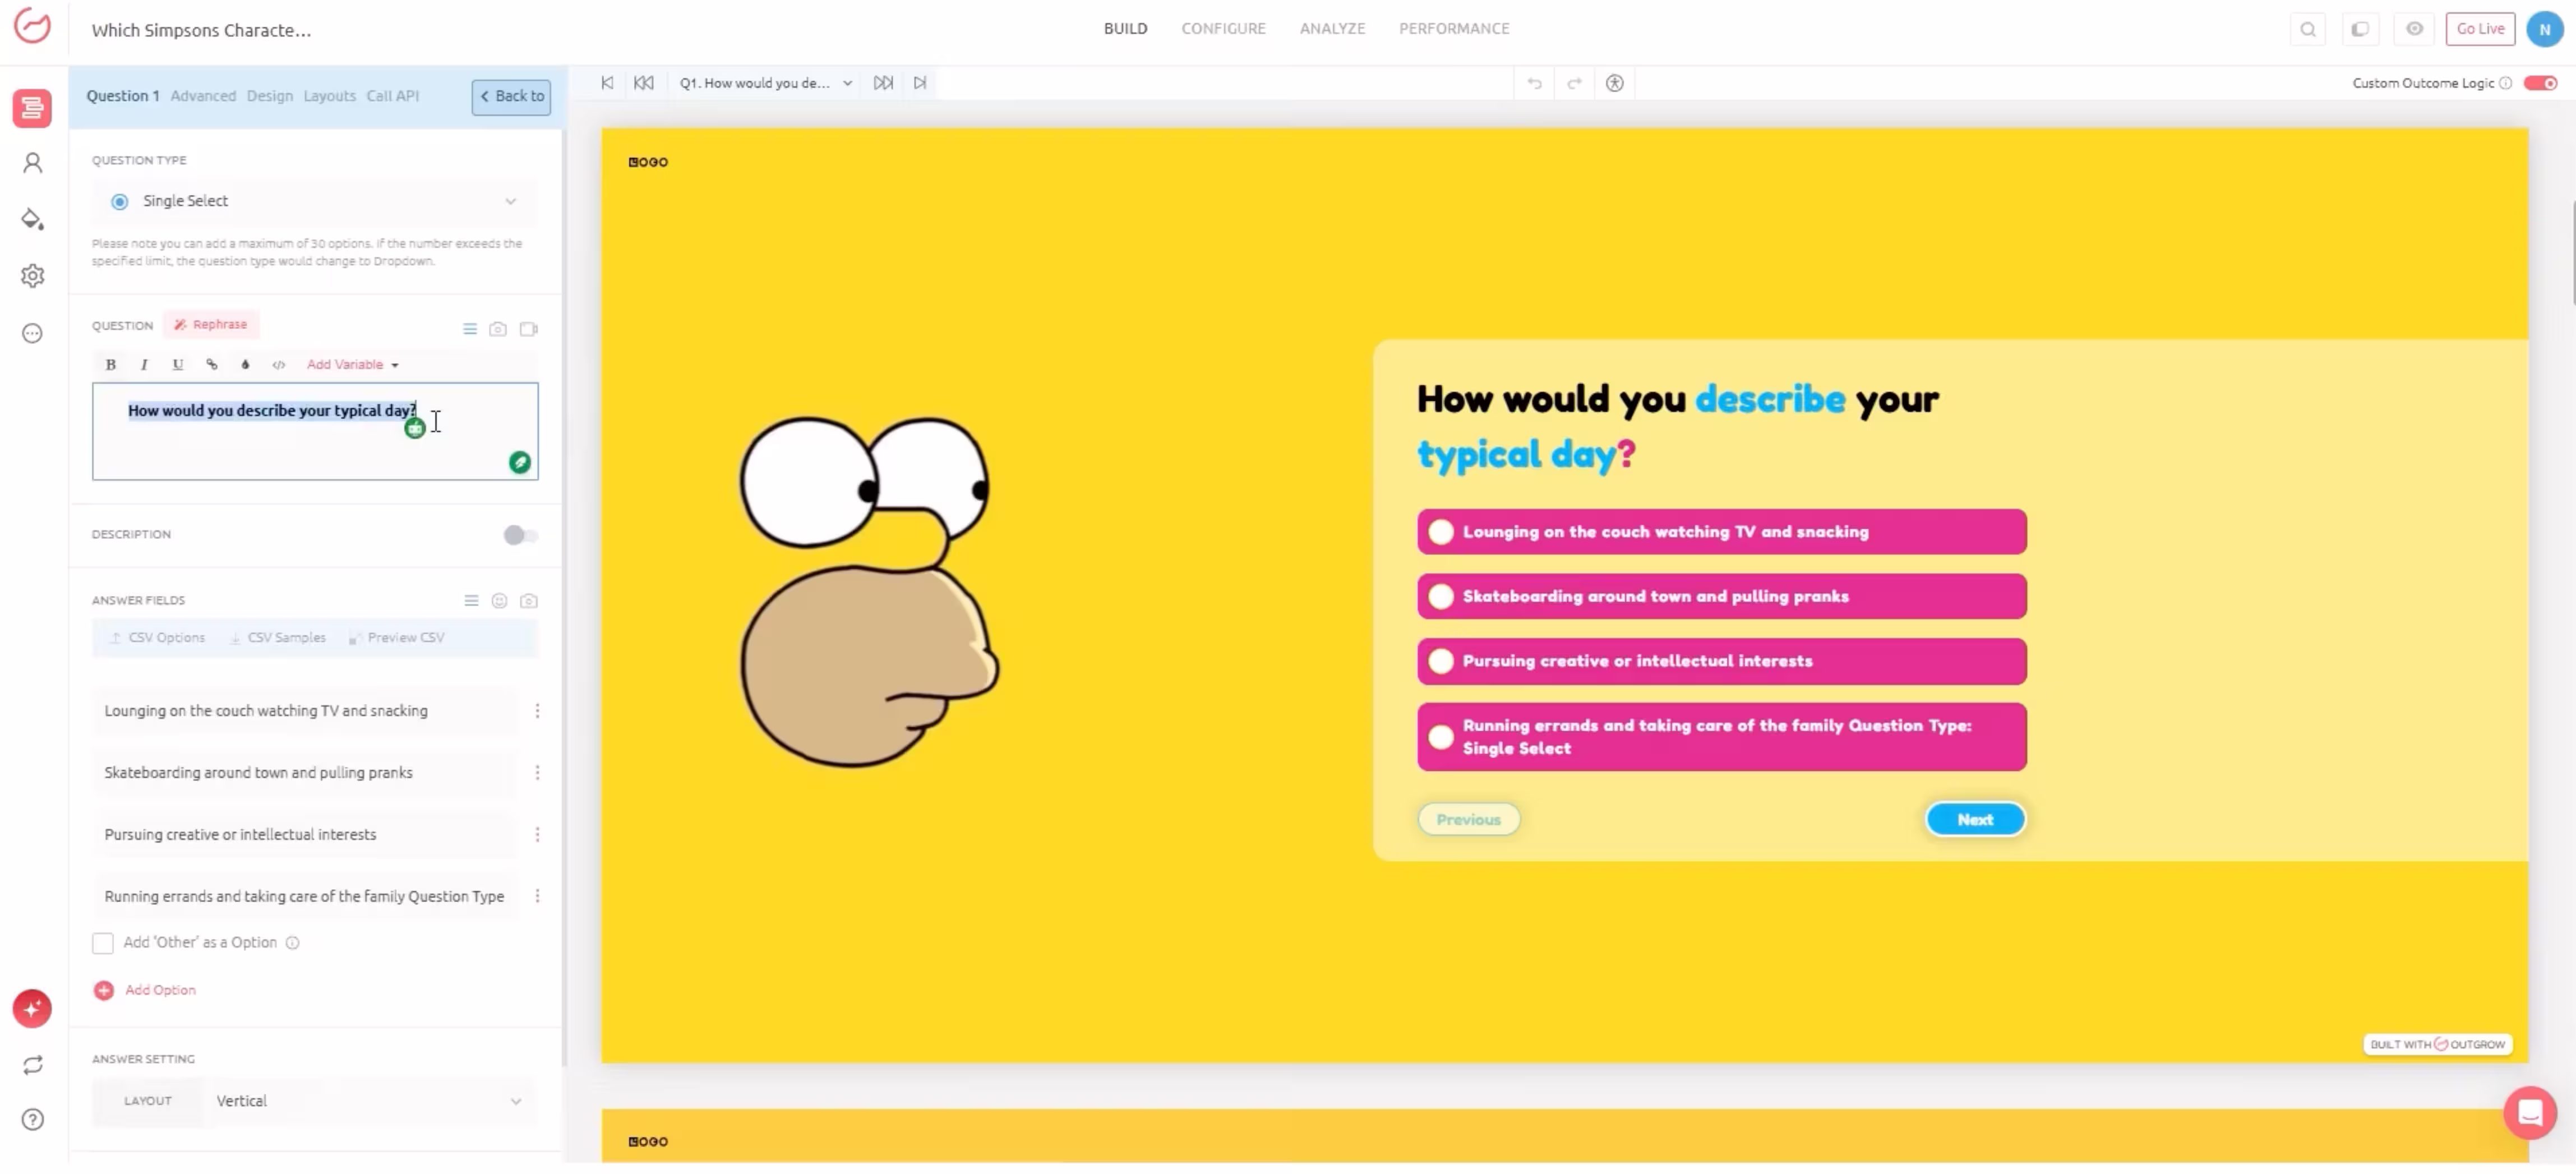This screenshot has height=1174, width=2576.
Task: Open the paint bucket design icon in sidebar
Action: point(32,219)
